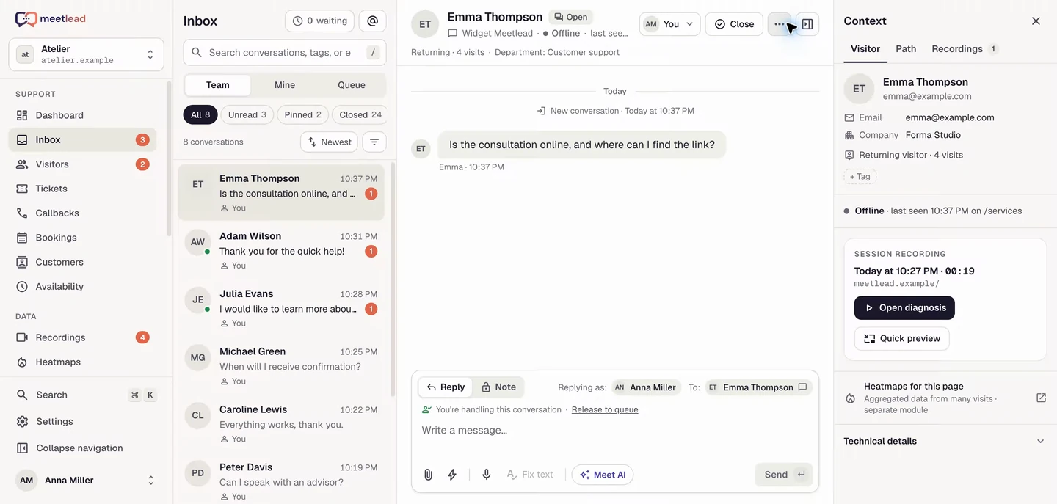Viewport: 1057px width, 504px height.
Task: Select the Reply mode
Action: tap(446, 387)
